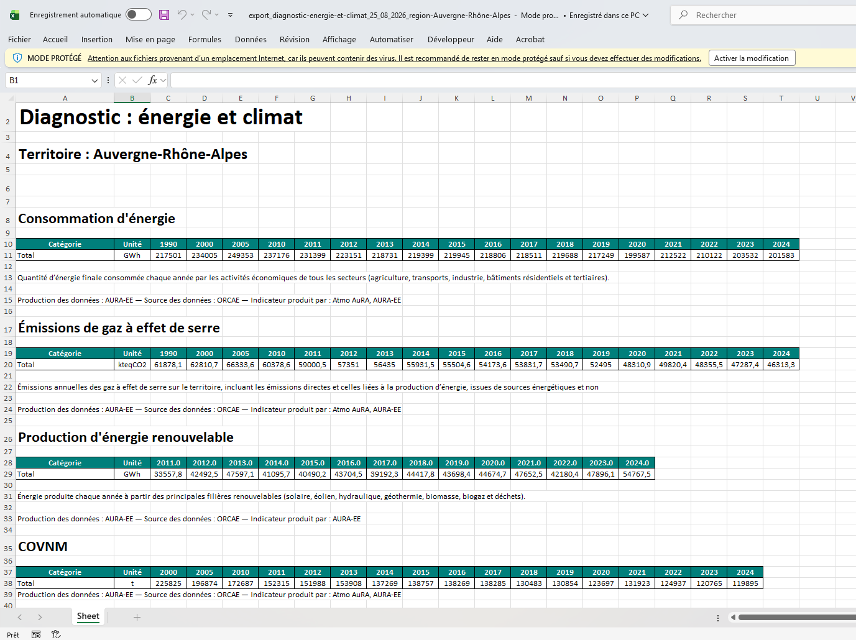The image size is (856, 640).
Task: Open the Insertion ribbon tab
Action: (97, 39)
